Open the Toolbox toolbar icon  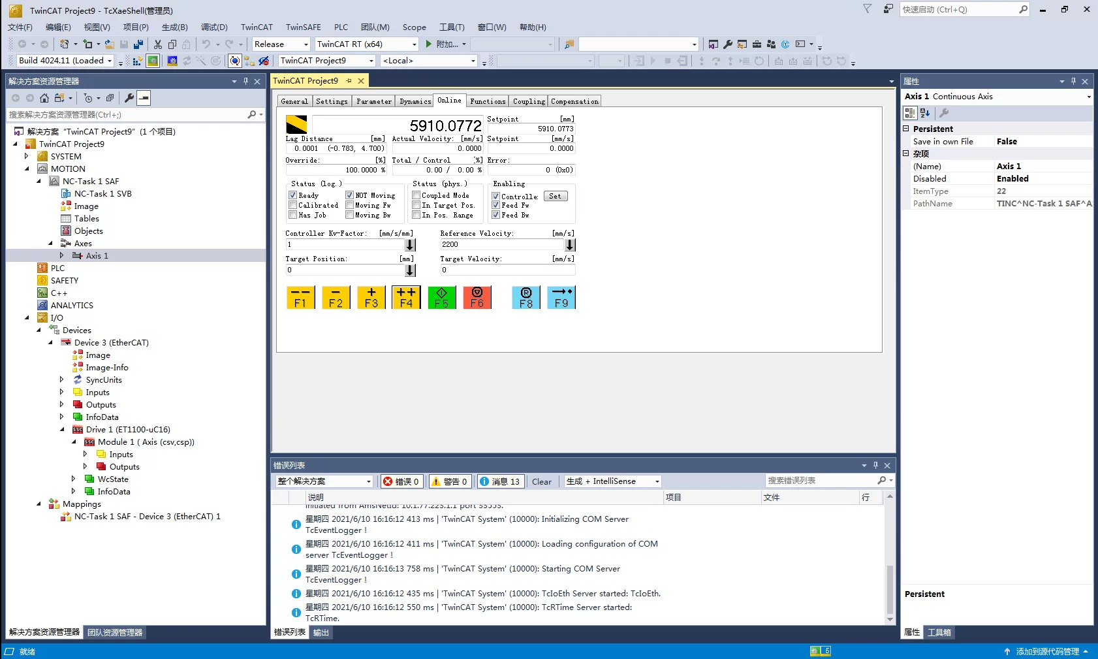[757, 44]
